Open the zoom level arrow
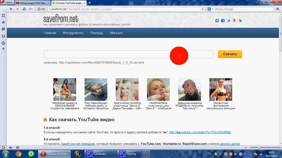Screen dimensions: 282x158 [246, 147]
